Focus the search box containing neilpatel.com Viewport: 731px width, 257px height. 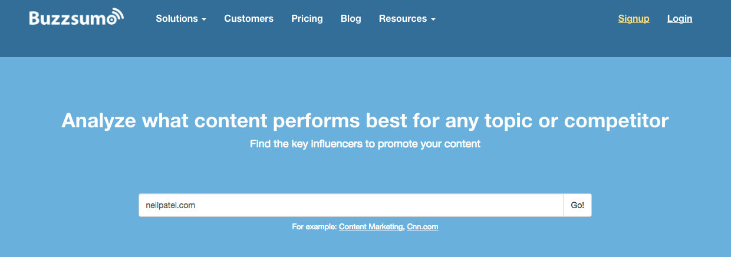click(351, 205)
